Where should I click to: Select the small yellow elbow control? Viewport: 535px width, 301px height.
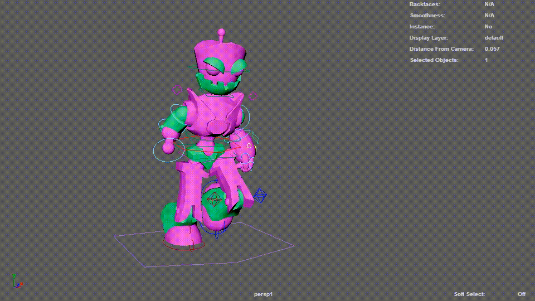coord(249,145)
